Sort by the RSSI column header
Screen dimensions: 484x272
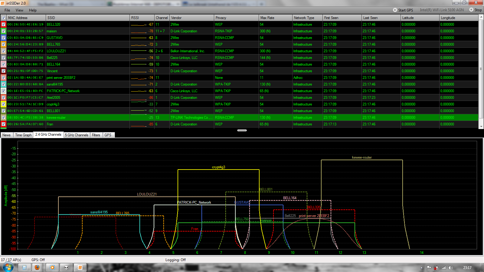click(142, 18)
